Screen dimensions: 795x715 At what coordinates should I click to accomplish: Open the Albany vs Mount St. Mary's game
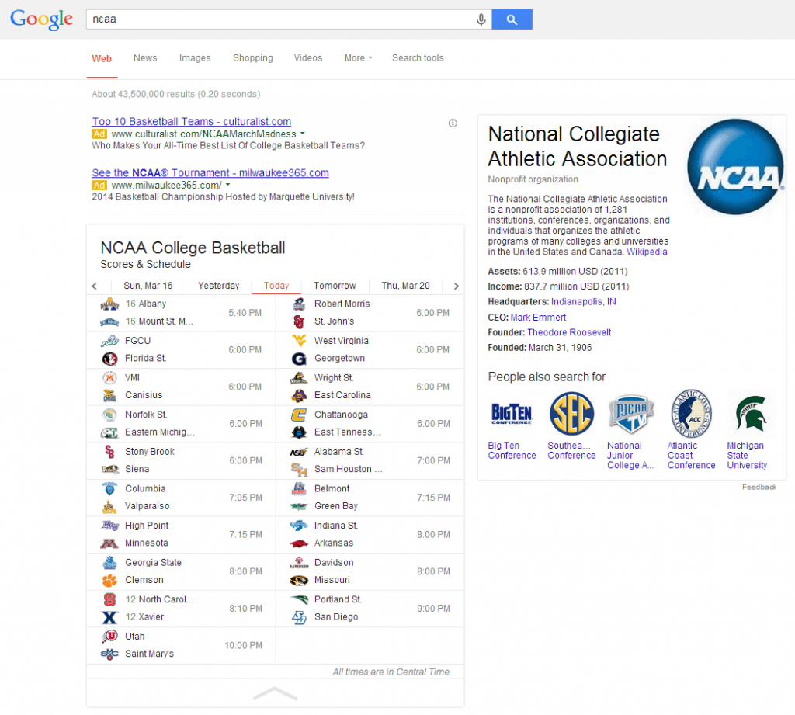coord(181,313)
